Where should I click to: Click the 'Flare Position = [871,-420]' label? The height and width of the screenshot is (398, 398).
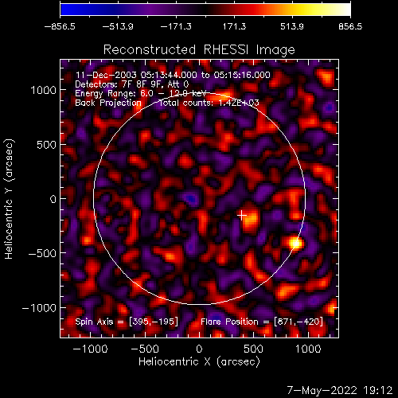[262, 322]
